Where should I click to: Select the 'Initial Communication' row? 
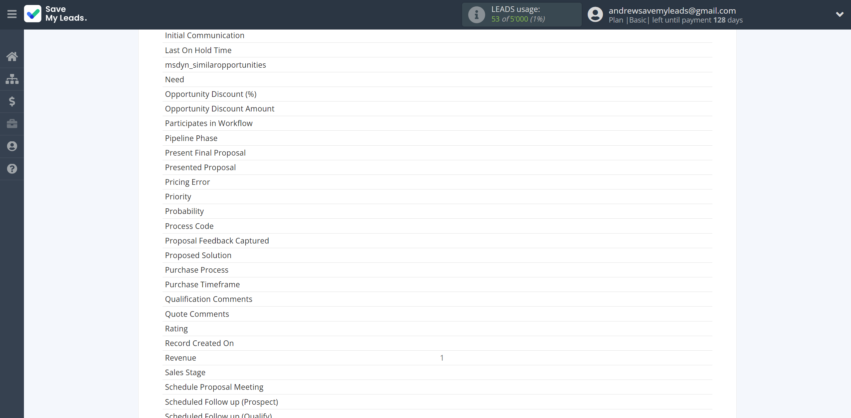[x=437, y=35]
